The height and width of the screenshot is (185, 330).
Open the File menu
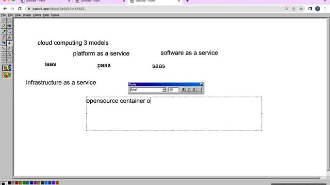pos(4,15)
